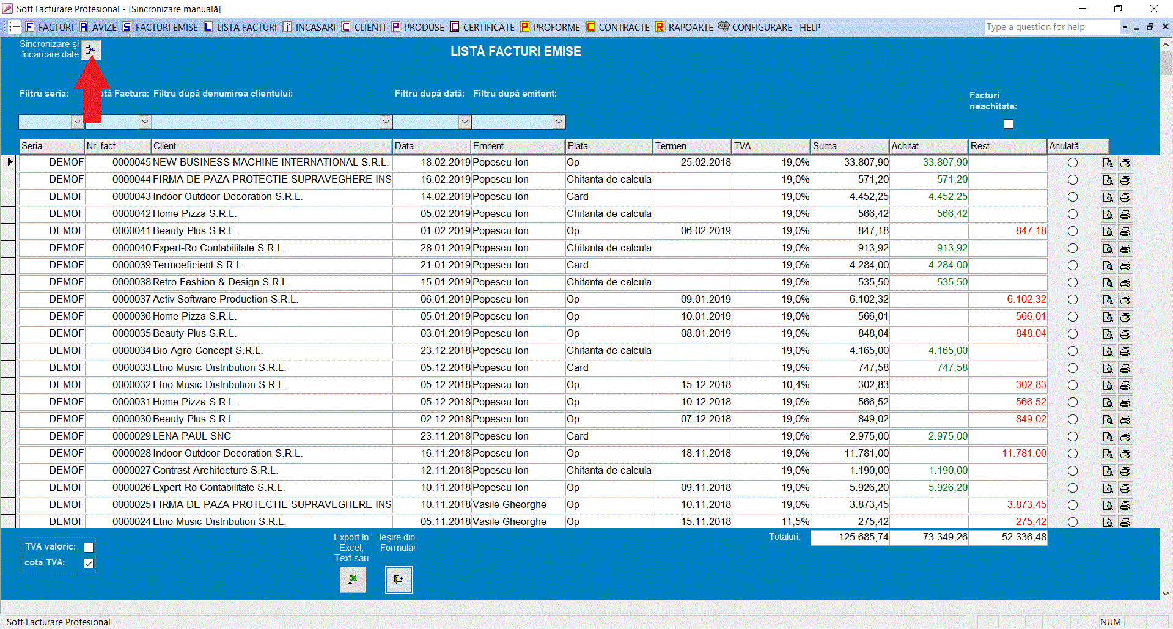Mark invoice 0000029 as Anulată
The width and height of the screenshot is (1173, 629).
1073,436
